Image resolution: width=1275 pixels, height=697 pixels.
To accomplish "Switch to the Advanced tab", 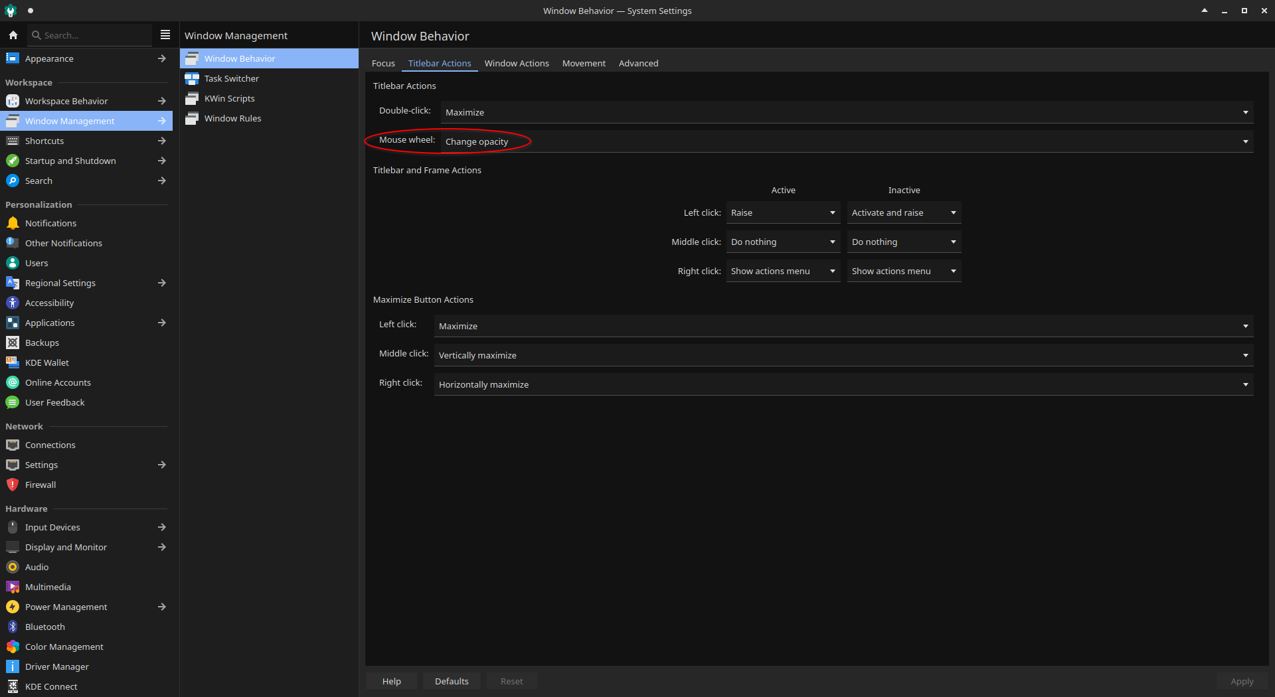I will [638, 63].
